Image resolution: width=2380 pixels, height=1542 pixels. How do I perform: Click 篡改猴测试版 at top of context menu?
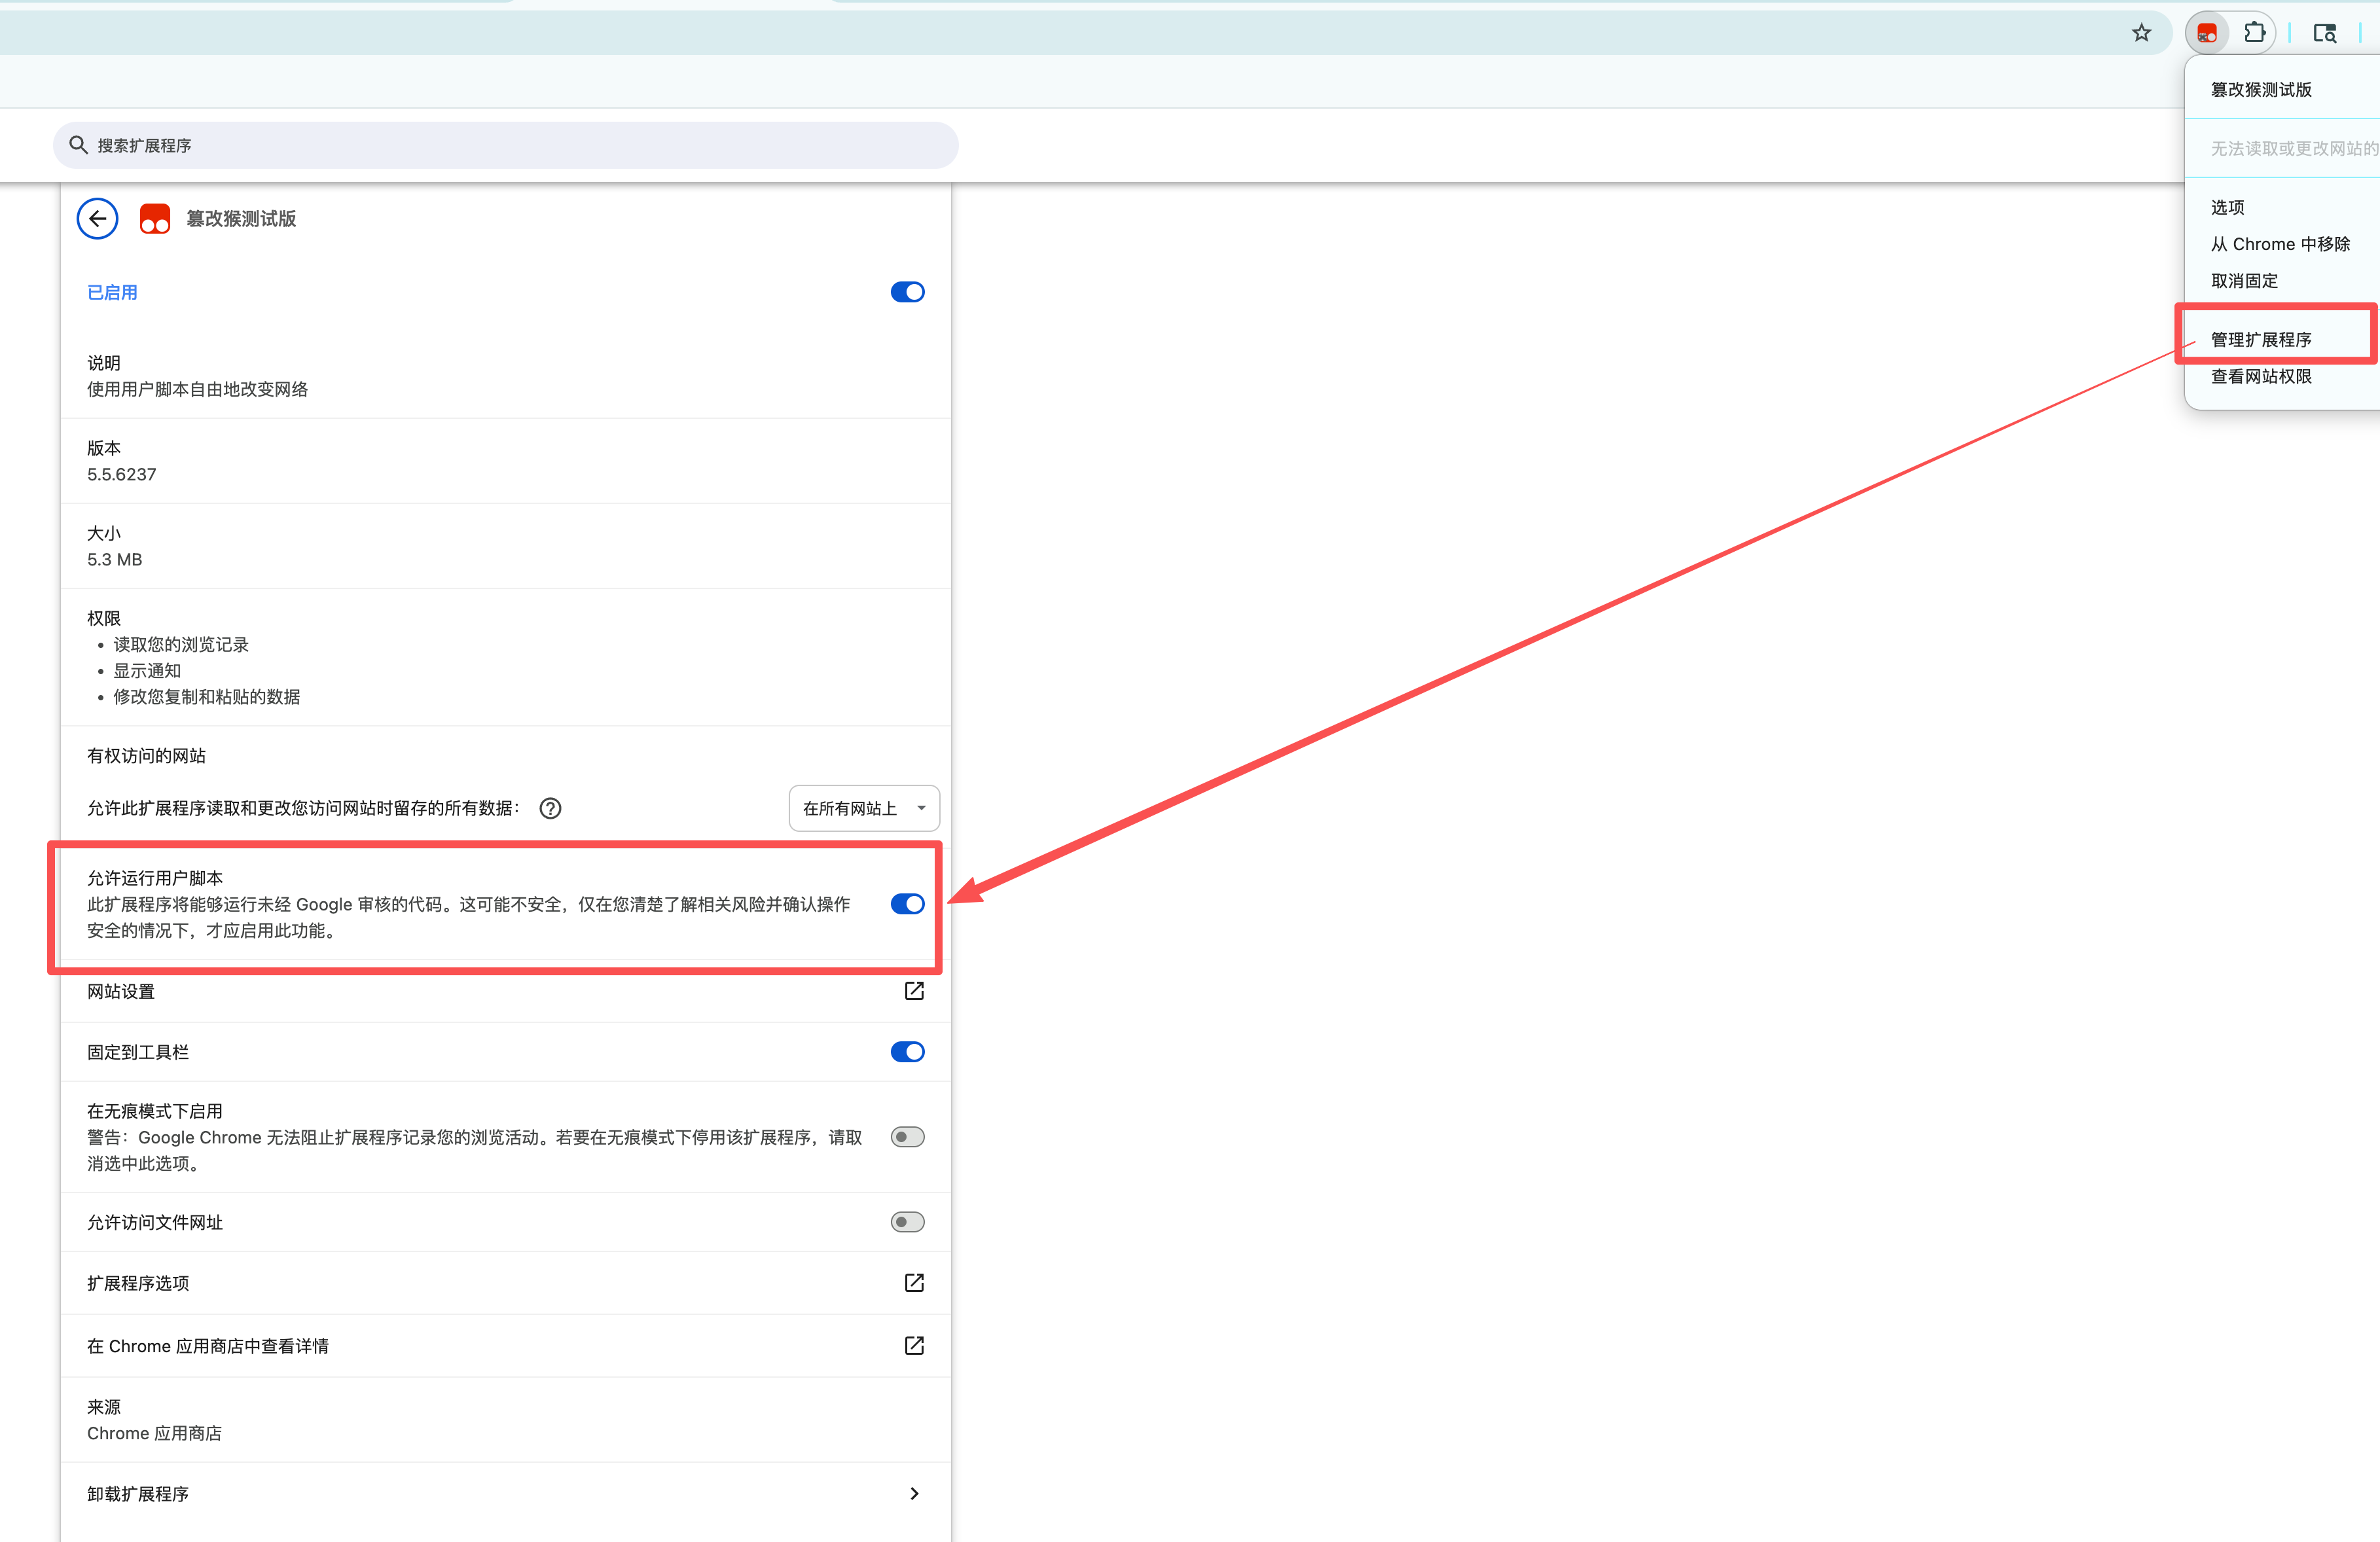2260,90
